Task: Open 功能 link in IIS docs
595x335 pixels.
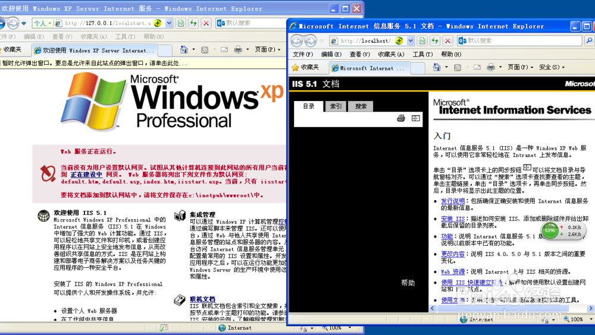Action: (x=447, y=236)
